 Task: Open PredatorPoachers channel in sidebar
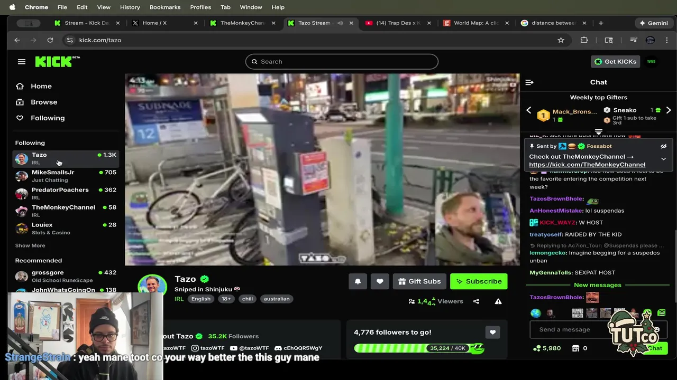[66, 193]
